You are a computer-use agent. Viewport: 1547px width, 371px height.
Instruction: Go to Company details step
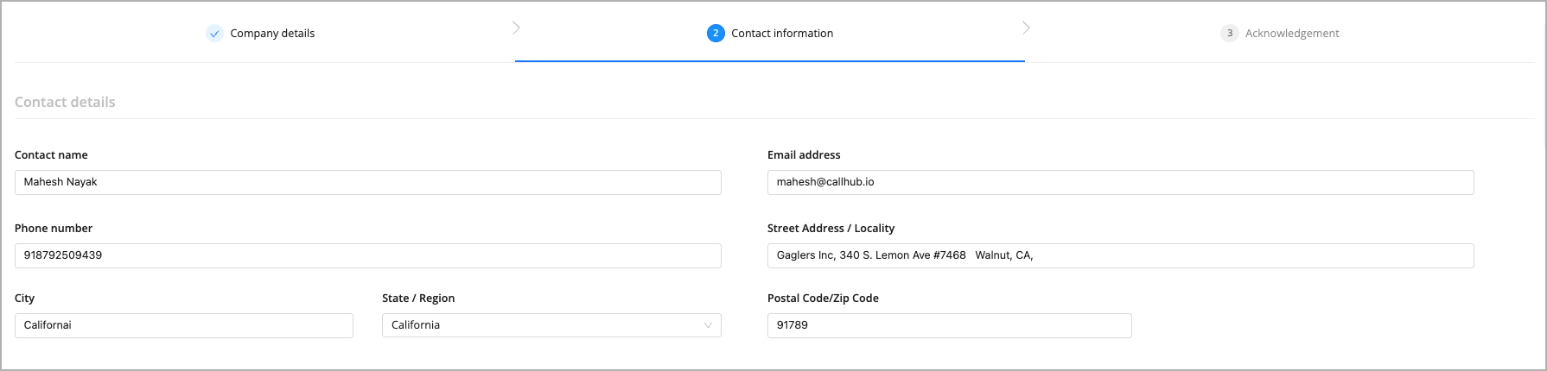pyautogui.click(x=272, y=34)
